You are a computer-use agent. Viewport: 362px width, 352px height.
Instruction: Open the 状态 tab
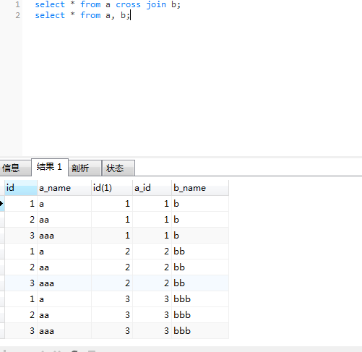118,168
